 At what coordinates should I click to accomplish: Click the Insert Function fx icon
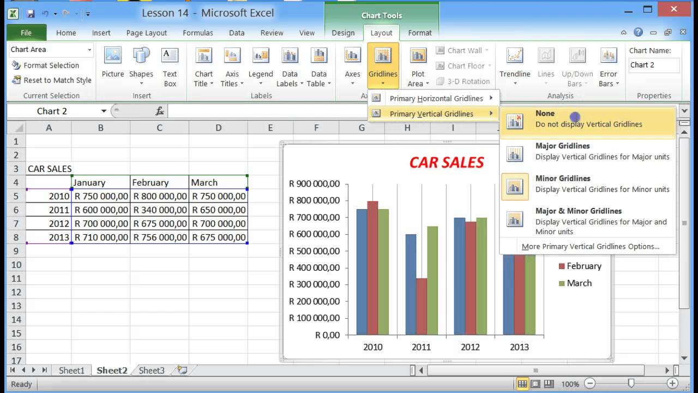[x=160, y=111]
